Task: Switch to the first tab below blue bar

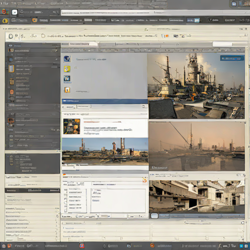Action: (x=69, y=107)
